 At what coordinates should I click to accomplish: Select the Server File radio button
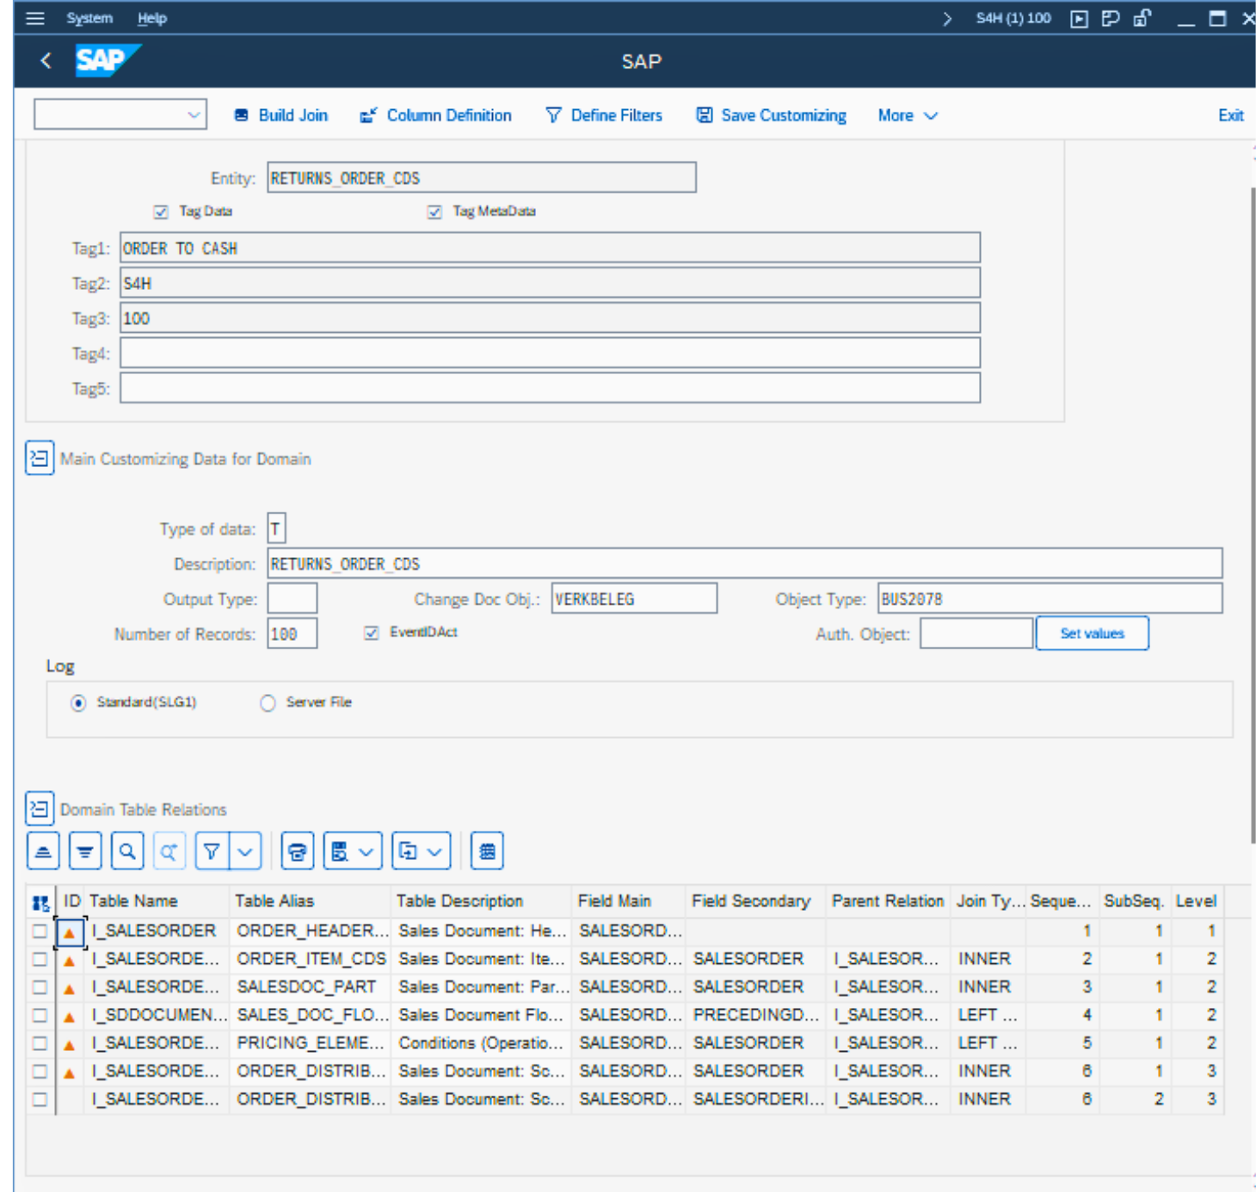point(268,703)
